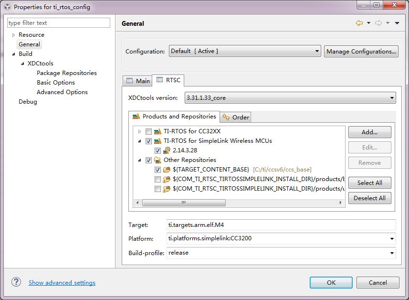Click the help question mark icon
The height and width of the screenshot is (300, 409).
pyautogui.click(x=16, y=282)
